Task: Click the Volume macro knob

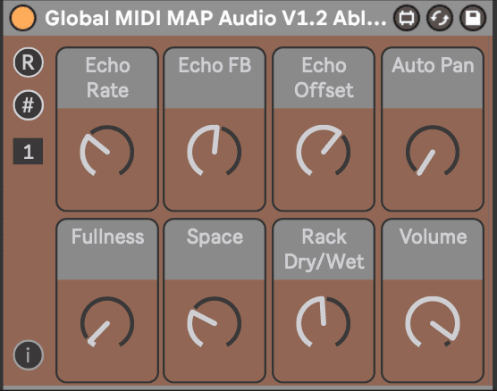Action: pos(433,322)
